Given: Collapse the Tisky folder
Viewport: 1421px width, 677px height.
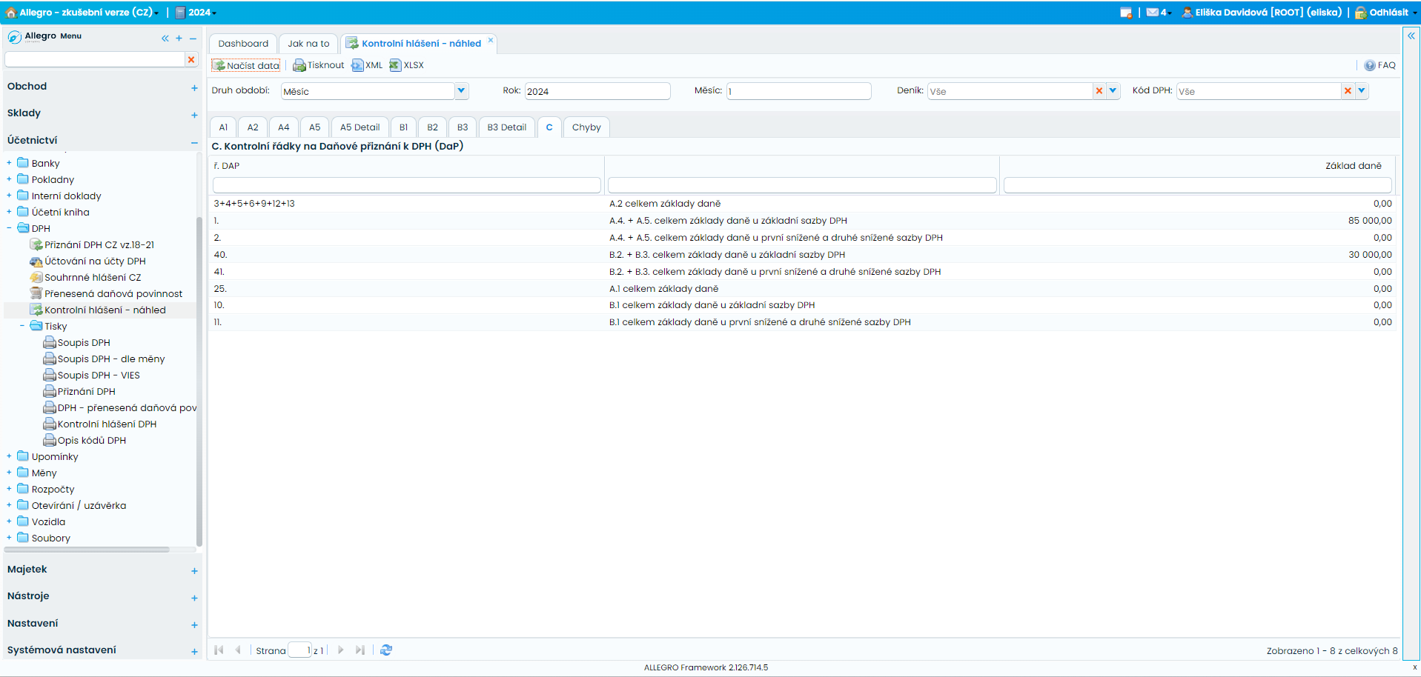Looking at the screenshot, I should pos(22,326).
